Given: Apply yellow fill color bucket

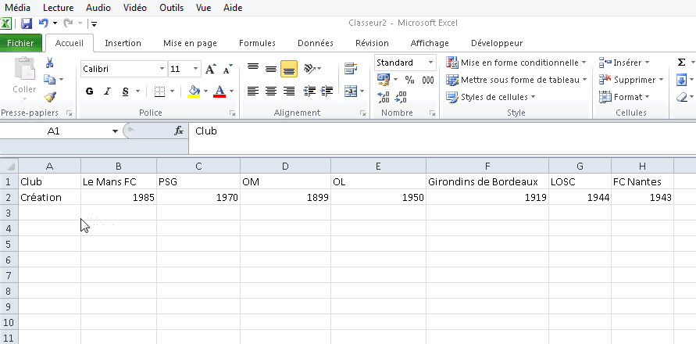Looking at the screenshot, I should pyautogui.click(x=194, y=91).
